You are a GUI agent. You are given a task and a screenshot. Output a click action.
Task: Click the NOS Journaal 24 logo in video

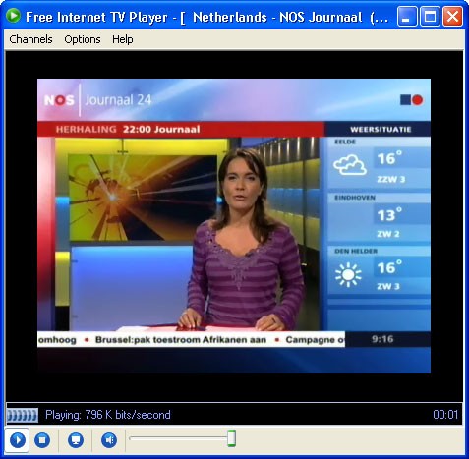[x=97, y=100]
